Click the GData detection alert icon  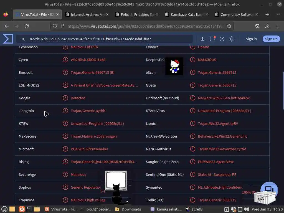point(192,85)
